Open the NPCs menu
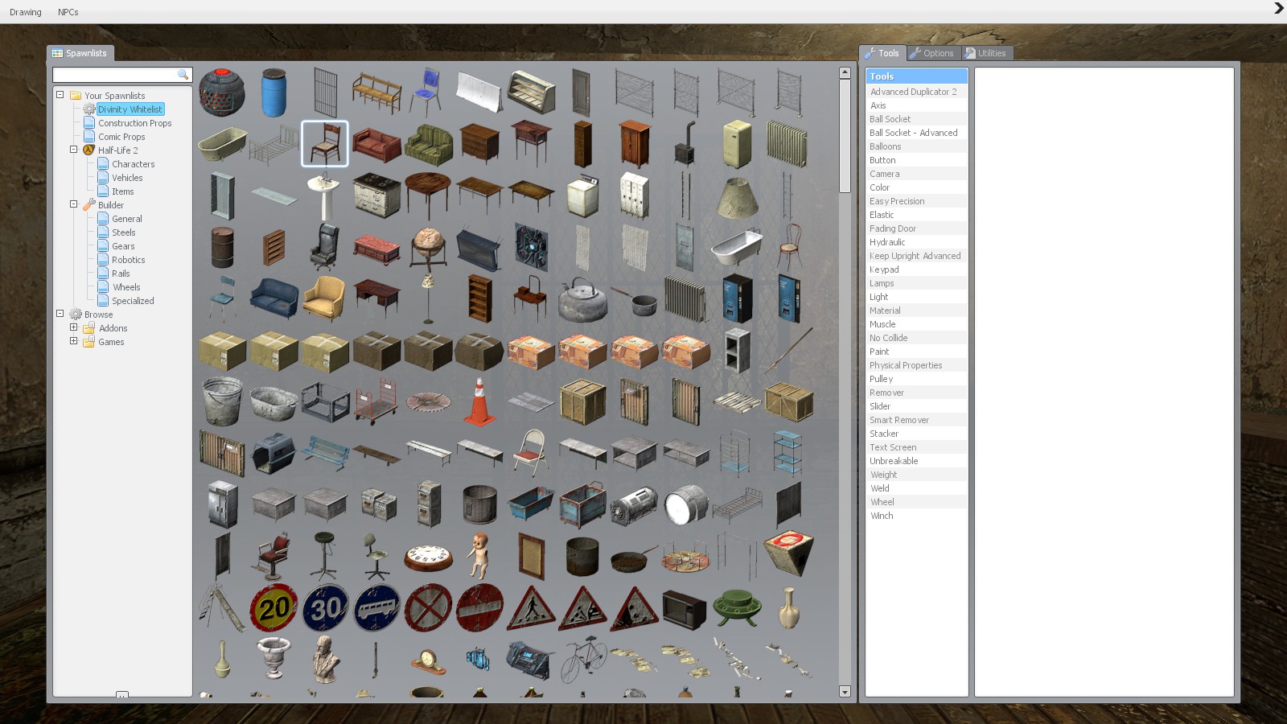1287x724 pixels. point(68,12)
